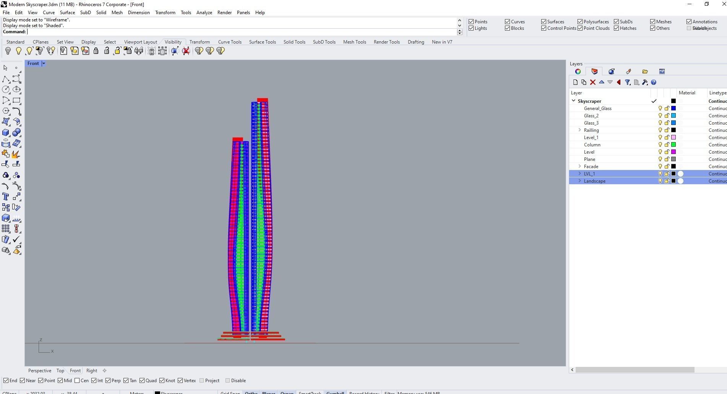The height and width of the screenshot is (394, 727).
Task: Select the Ellipse tool
Action: click(x=16, y=89)
